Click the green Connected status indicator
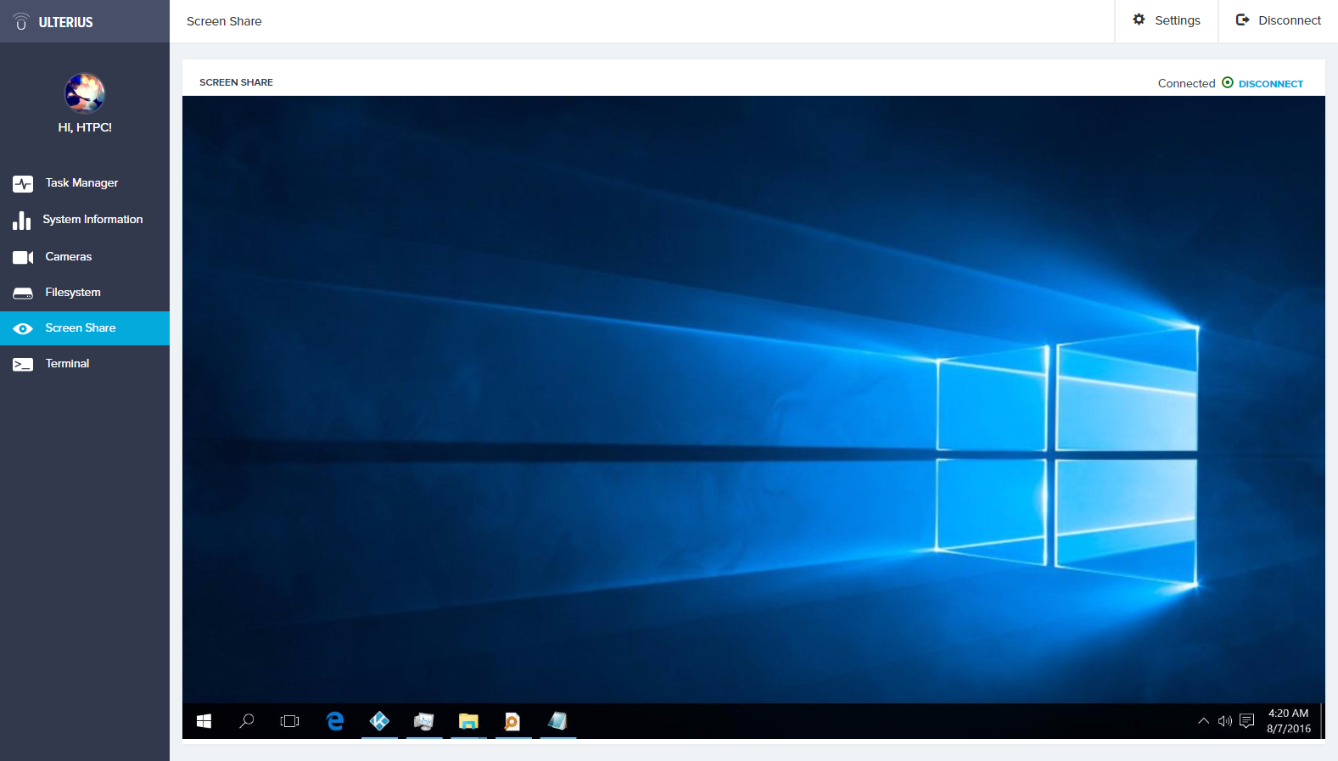This screenshot has height=761, width=1338. tap(1228, 82)
